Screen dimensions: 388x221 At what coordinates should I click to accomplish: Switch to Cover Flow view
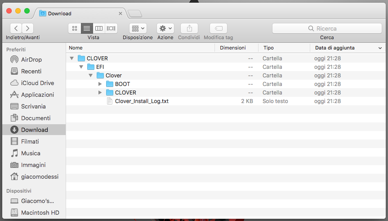(111, 28)
